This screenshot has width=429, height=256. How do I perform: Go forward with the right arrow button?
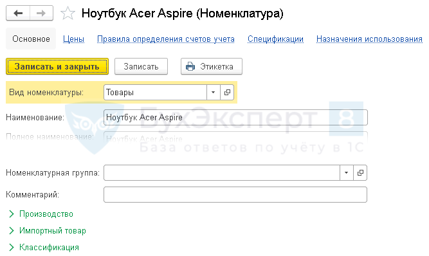coord(41,13)
